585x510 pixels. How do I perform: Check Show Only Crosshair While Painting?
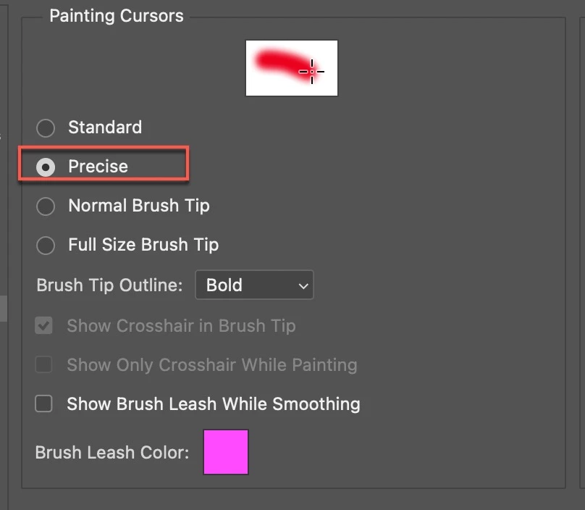click(x=44, y=364)
